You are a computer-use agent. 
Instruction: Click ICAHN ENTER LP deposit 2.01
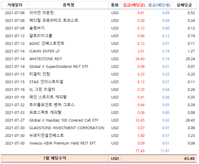141,51
